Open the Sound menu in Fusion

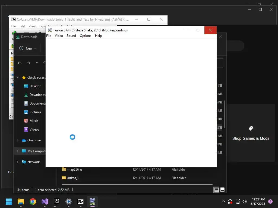71,36
